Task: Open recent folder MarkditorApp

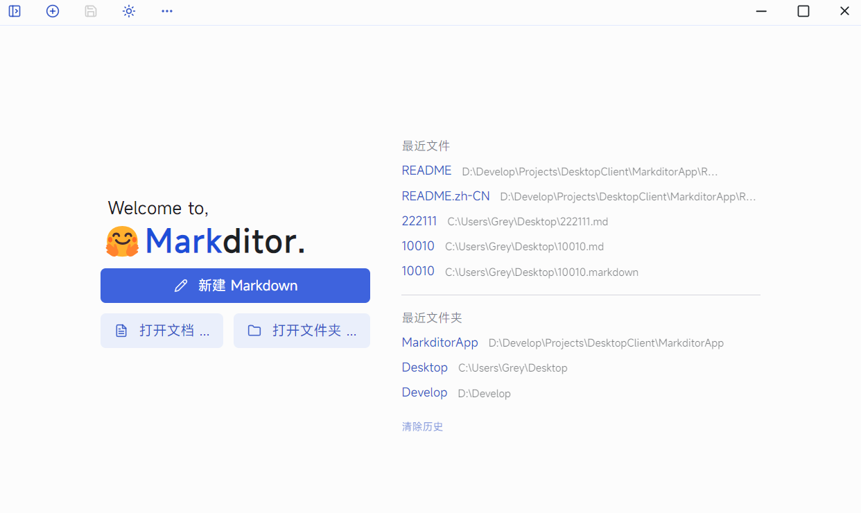Action: (440, 342)
